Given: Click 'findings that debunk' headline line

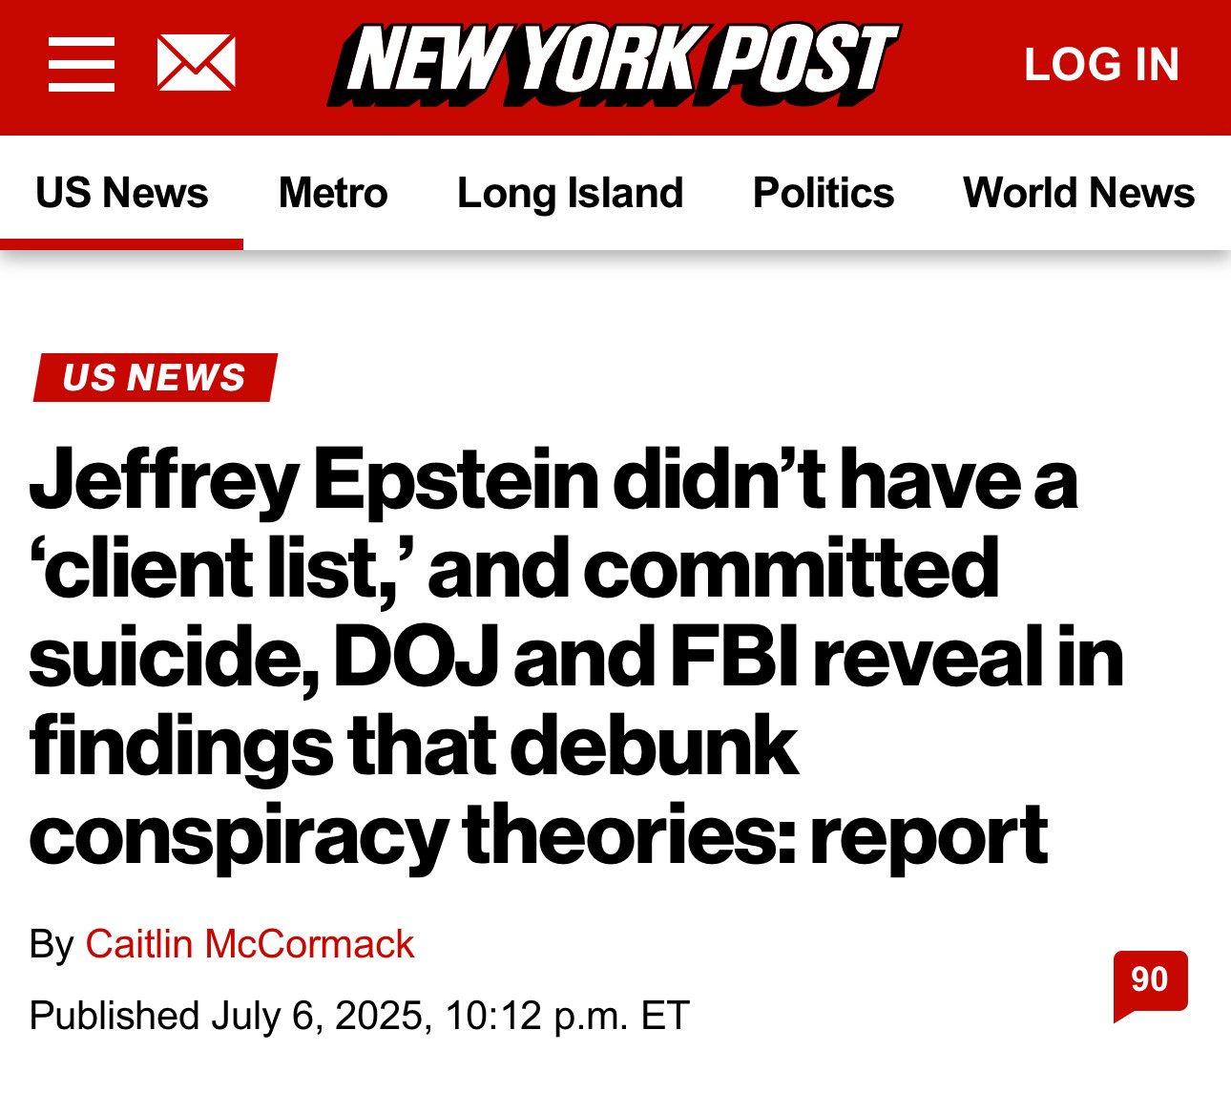Looking at the screenshot, I should point(414,746).
